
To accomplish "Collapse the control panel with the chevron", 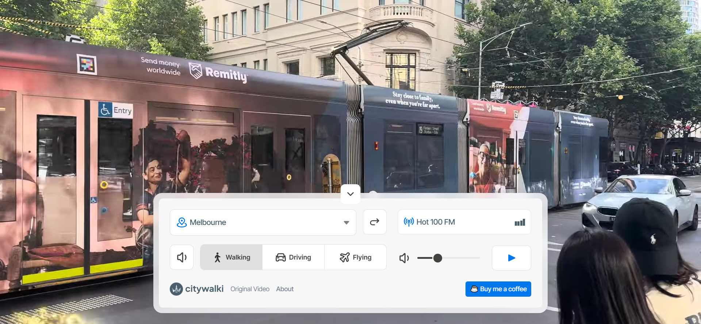I will pyautogui.click(x=350, y=194).
